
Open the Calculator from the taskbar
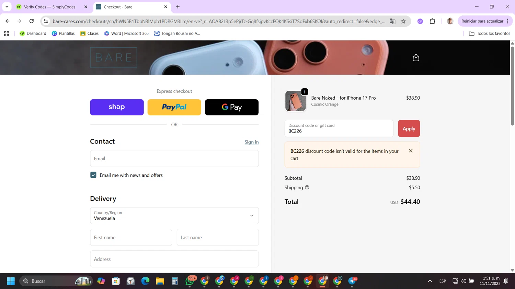click(x=175, y=281)
